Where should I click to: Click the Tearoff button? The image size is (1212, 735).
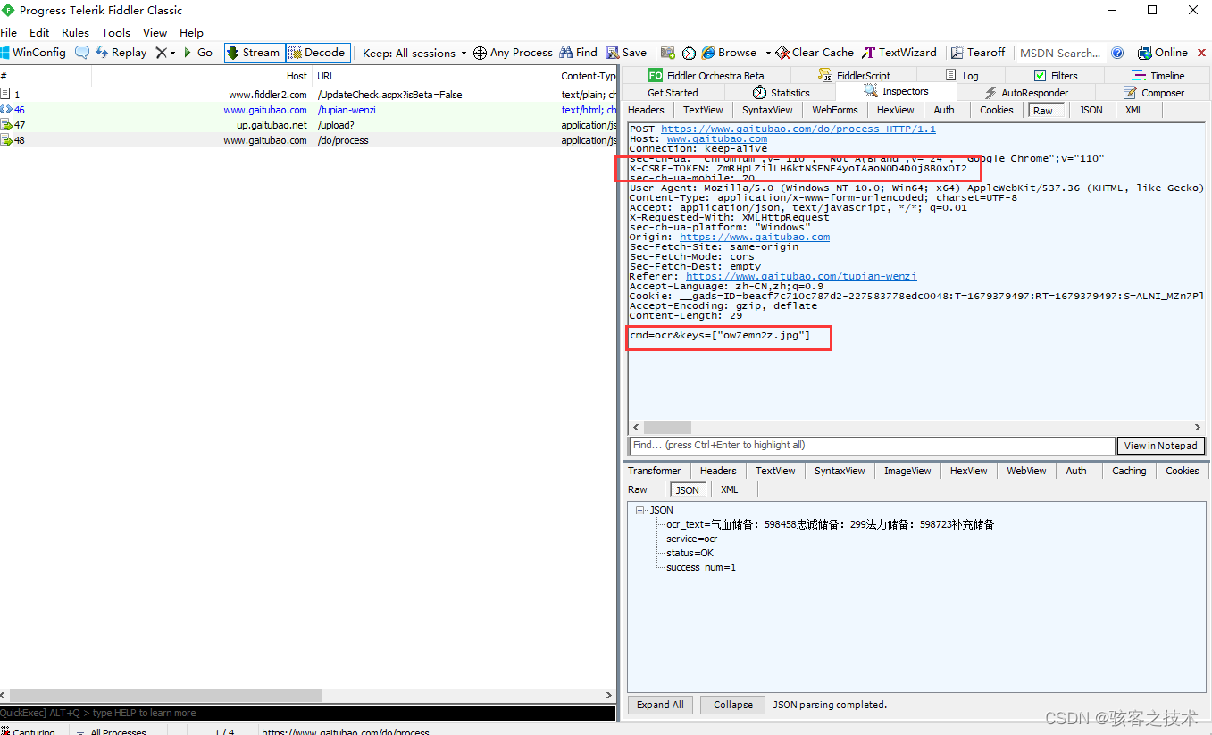click(978, 53)
